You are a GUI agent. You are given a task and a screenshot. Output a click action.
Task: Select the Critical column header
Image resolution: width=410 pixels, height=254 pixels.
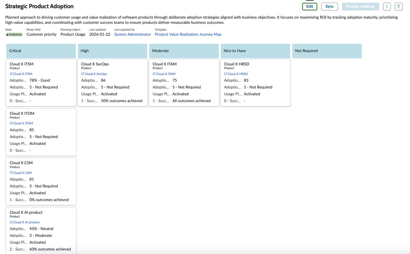(x=41, y=51)
